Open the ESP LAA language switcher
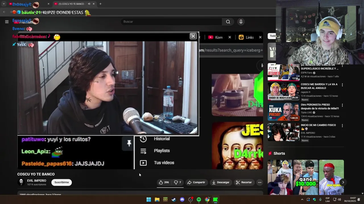Screen dimensions: 364x204 click(328, 199)
